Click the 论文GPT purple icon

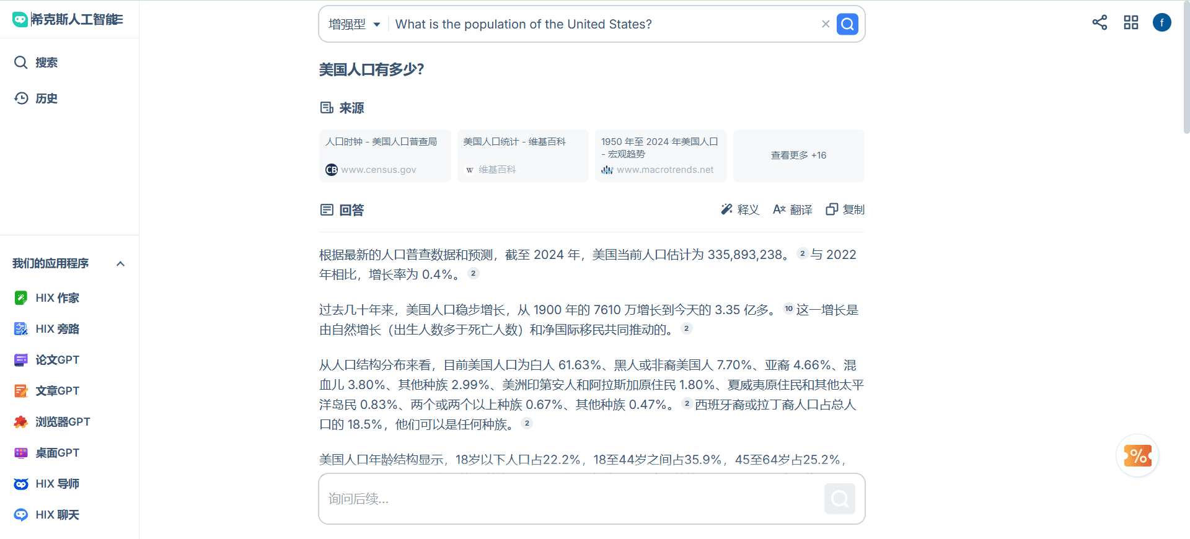(x=21, y=360)
